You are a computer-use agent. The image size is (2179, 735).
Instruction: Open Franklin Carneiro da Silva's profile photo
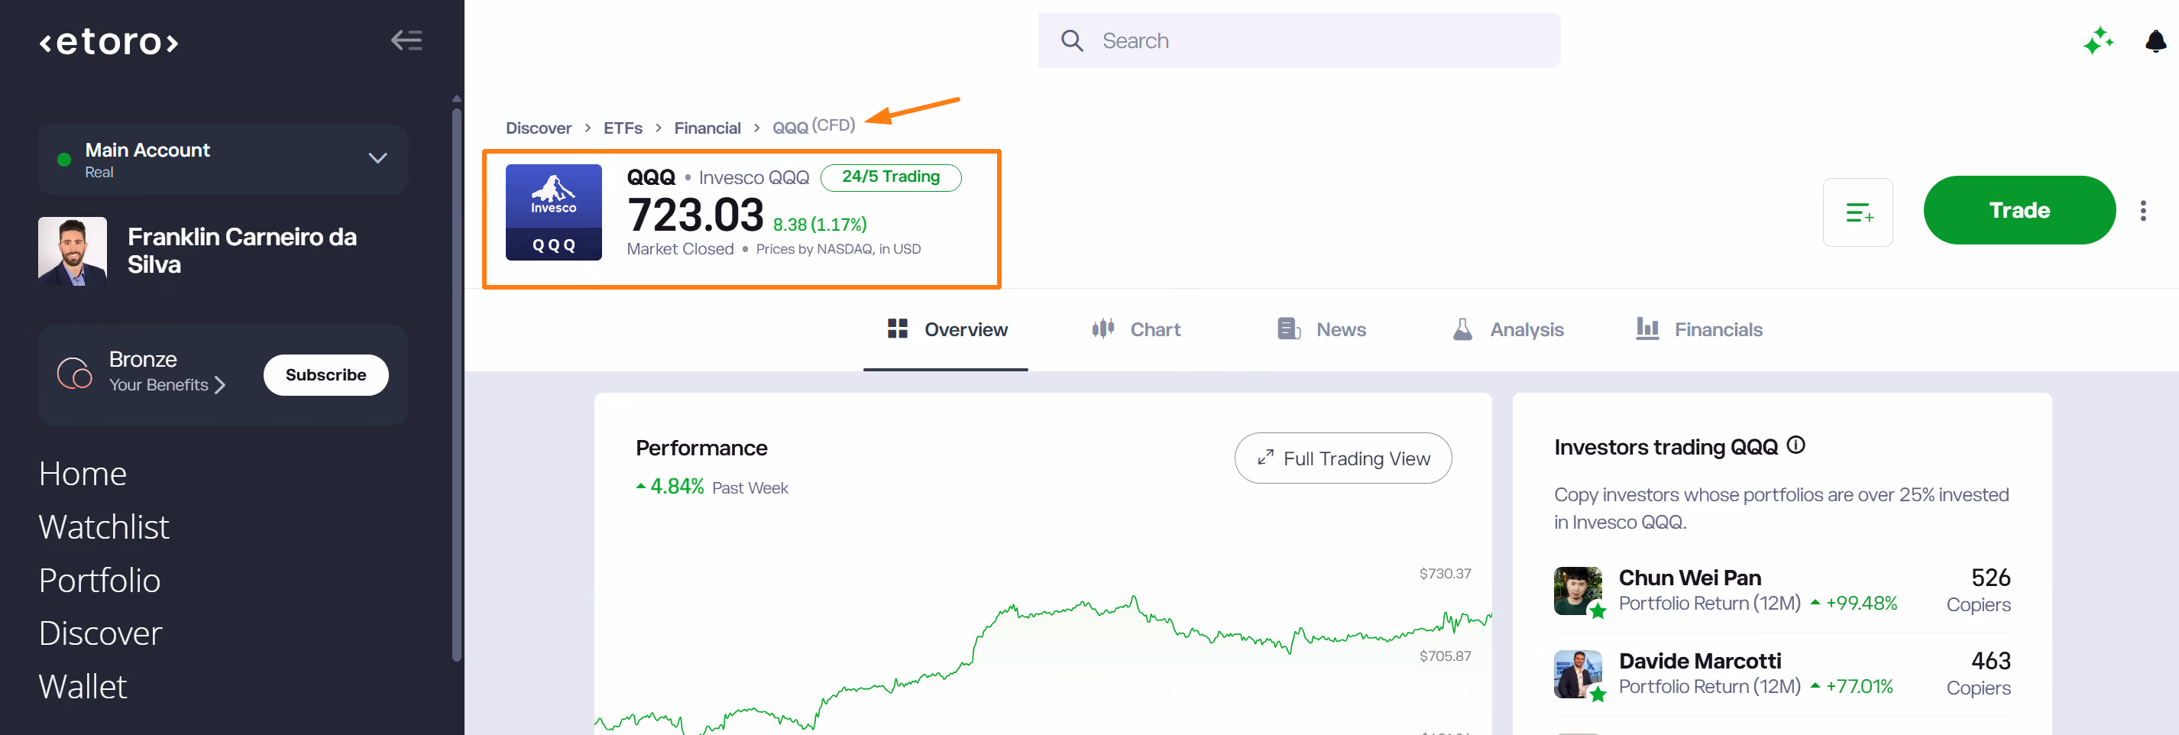[73, 251]
